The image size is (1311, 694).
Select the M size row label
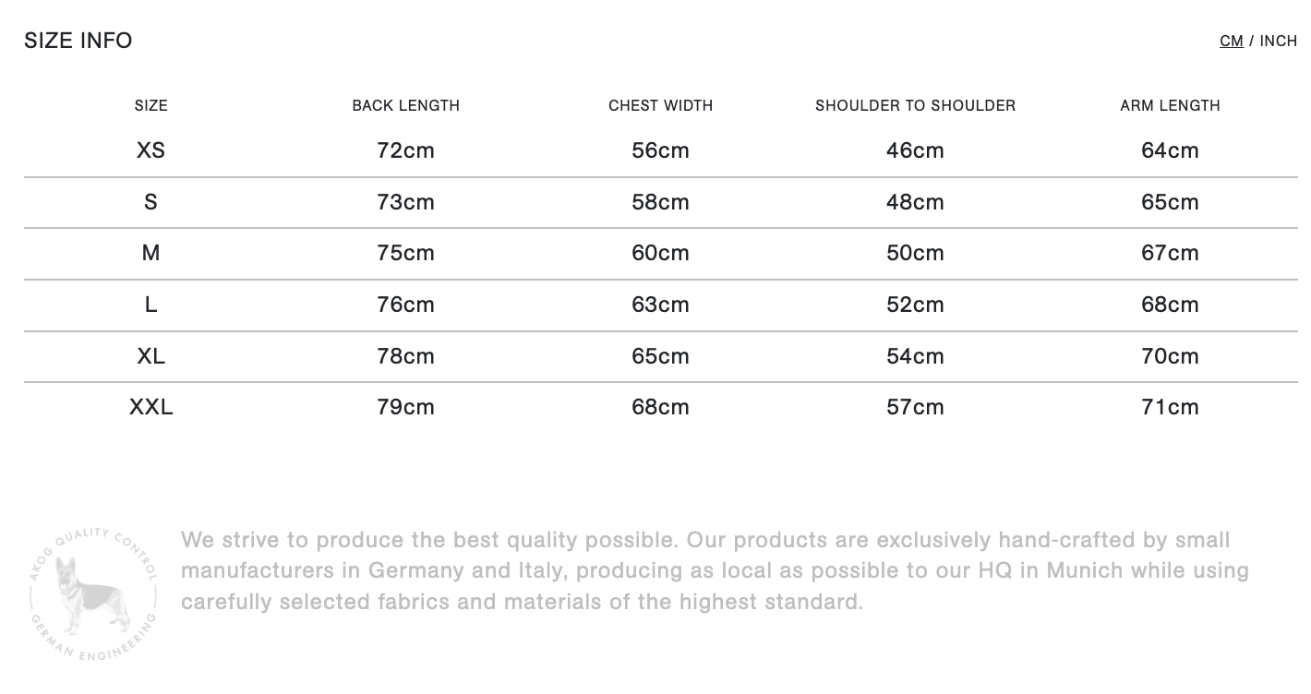click(x=151, y=253)
